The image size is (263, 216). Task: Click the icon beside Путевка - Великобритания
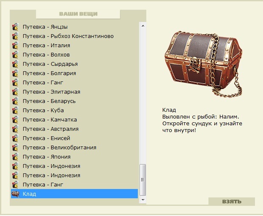(15, 148)
